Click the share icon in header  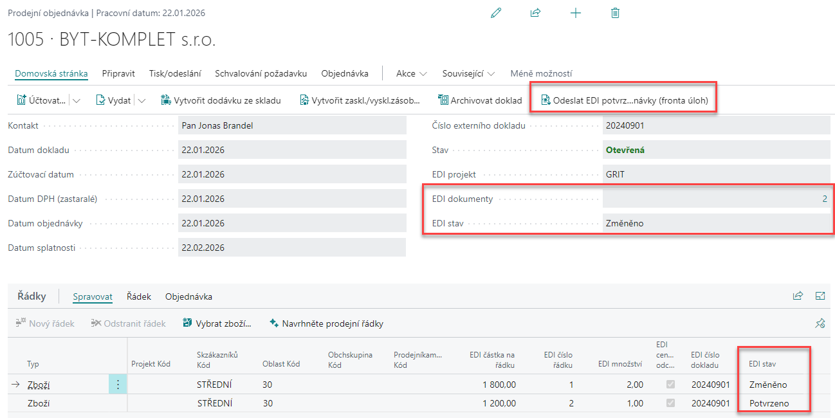(535, 13)
